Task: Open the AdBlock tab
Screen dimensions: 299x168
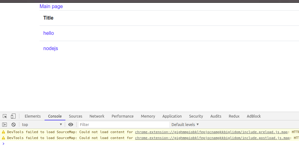Action: pyautogui.click(x=254, y=116)
